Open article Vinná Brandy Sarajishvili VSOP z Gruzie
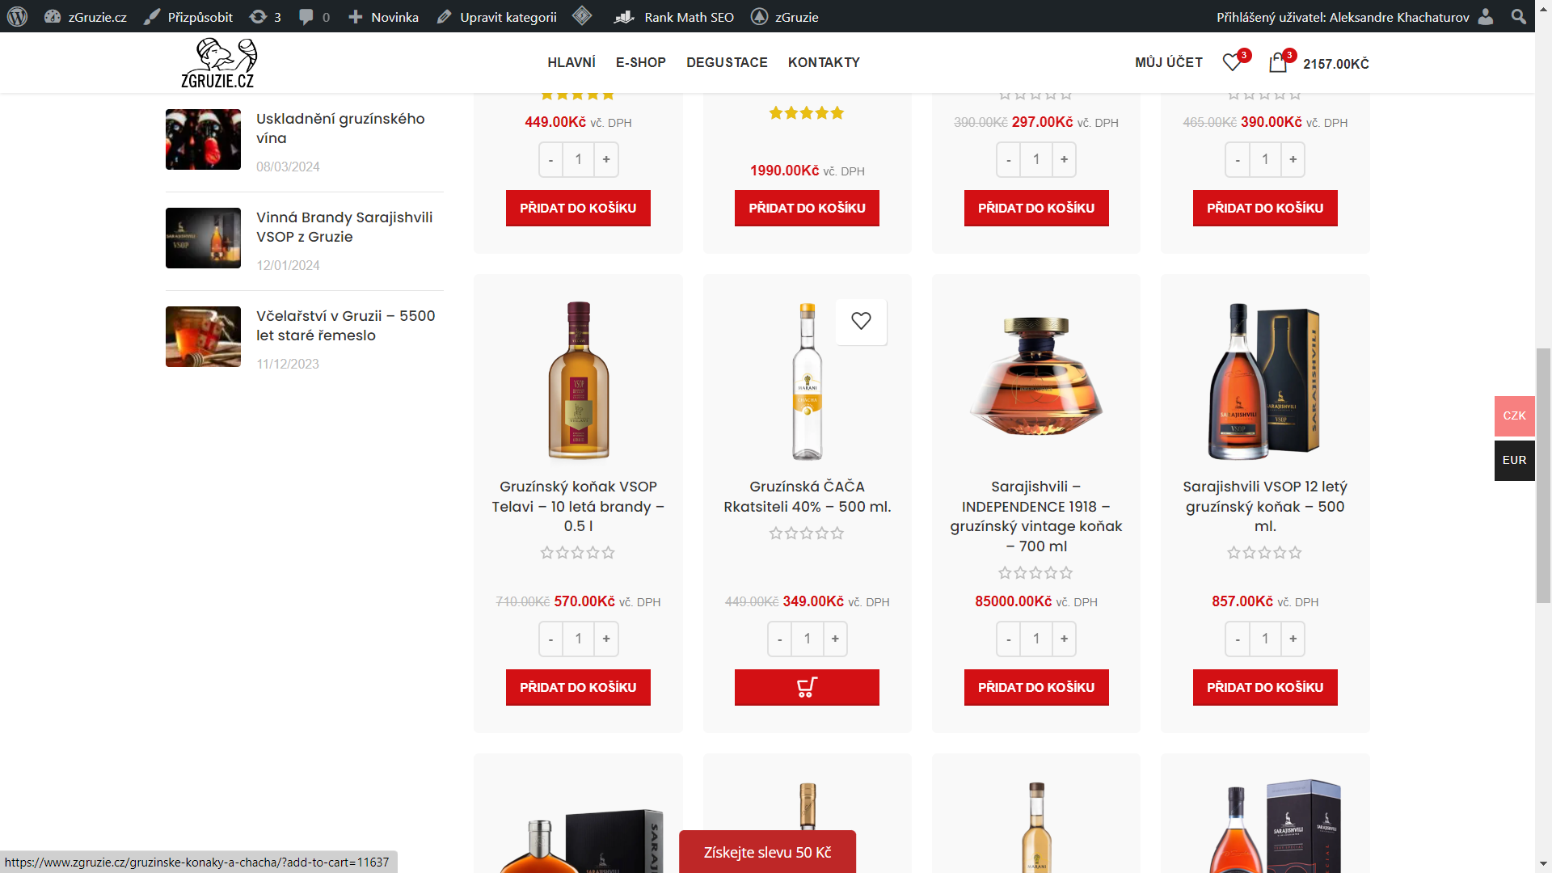The height and width of the screenshot is (873, 1552). [x=344, y=227]
